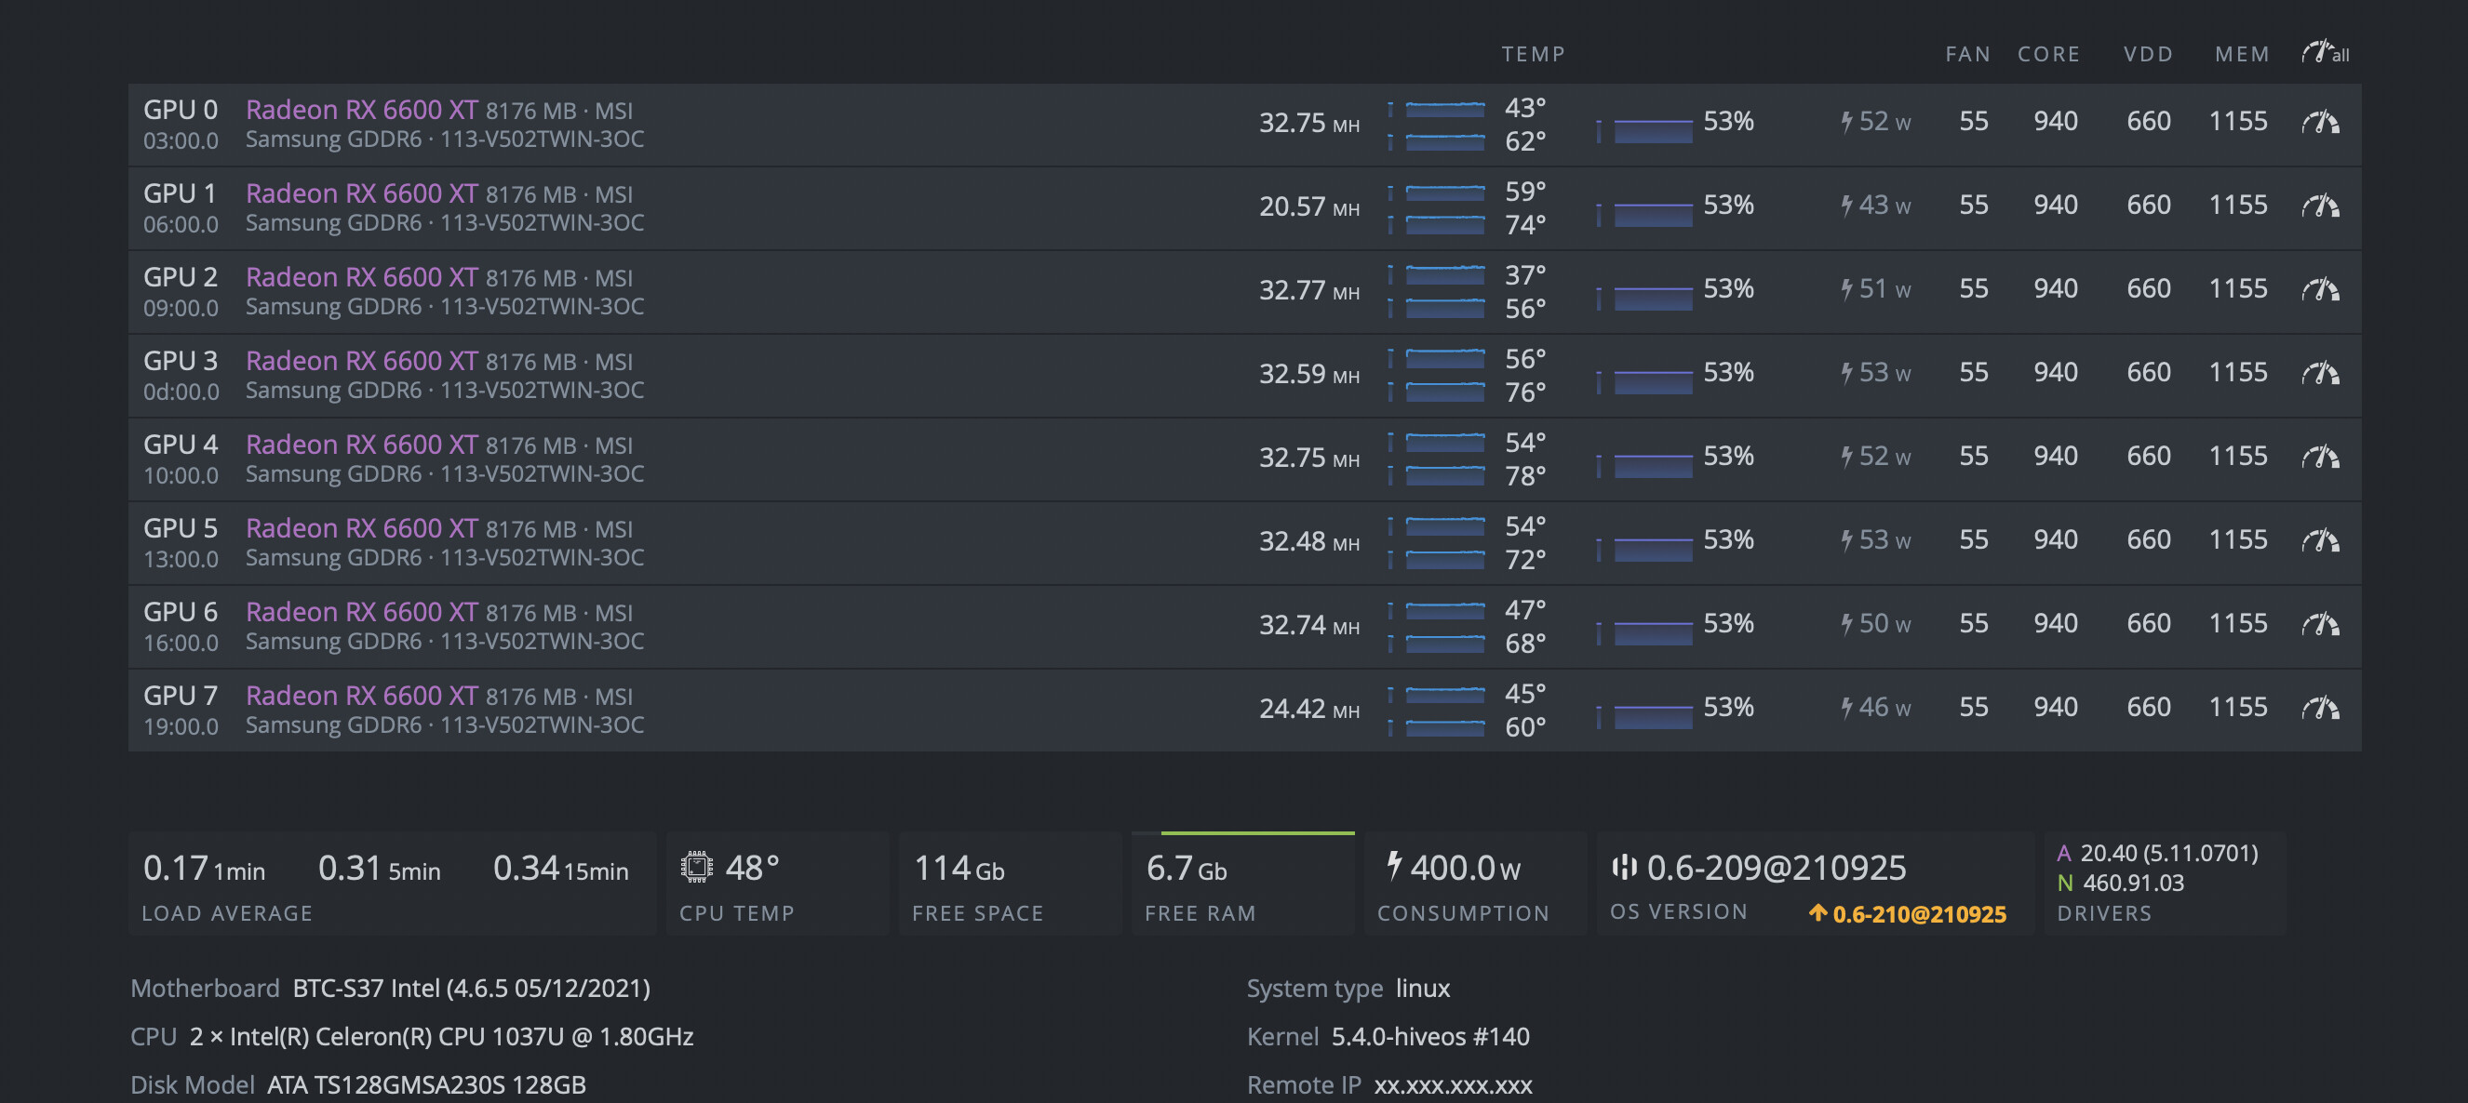Click the GPU 1 hashrate 20.57 MH
This screenshot has height=1103, width=2468.
[x=1308, y=206]
